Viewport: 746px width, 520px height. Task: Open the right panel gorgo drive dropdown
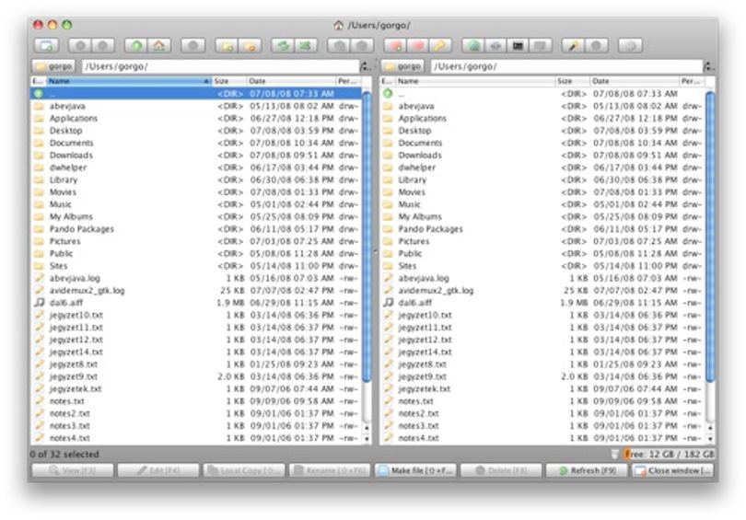403,66
